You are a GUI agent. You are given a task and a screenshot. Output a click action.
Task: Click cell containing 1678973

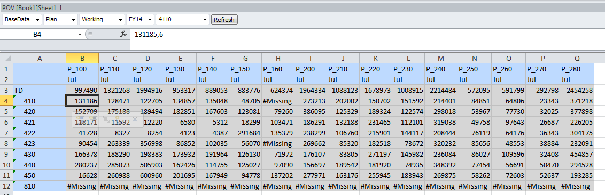point(376,90)
